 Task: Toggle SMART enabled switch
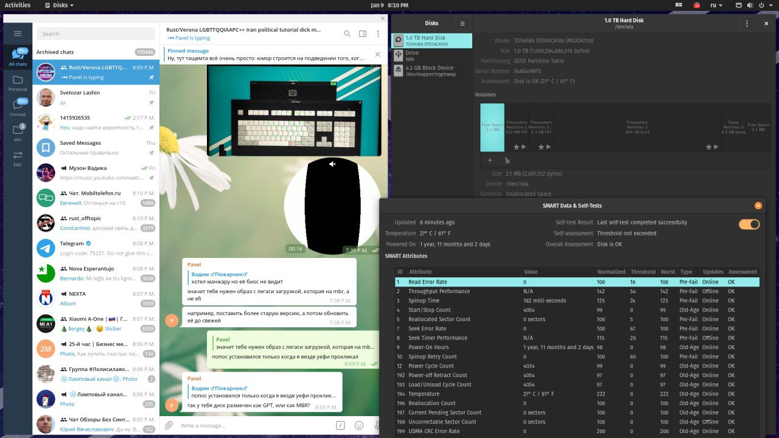(749, 224)
